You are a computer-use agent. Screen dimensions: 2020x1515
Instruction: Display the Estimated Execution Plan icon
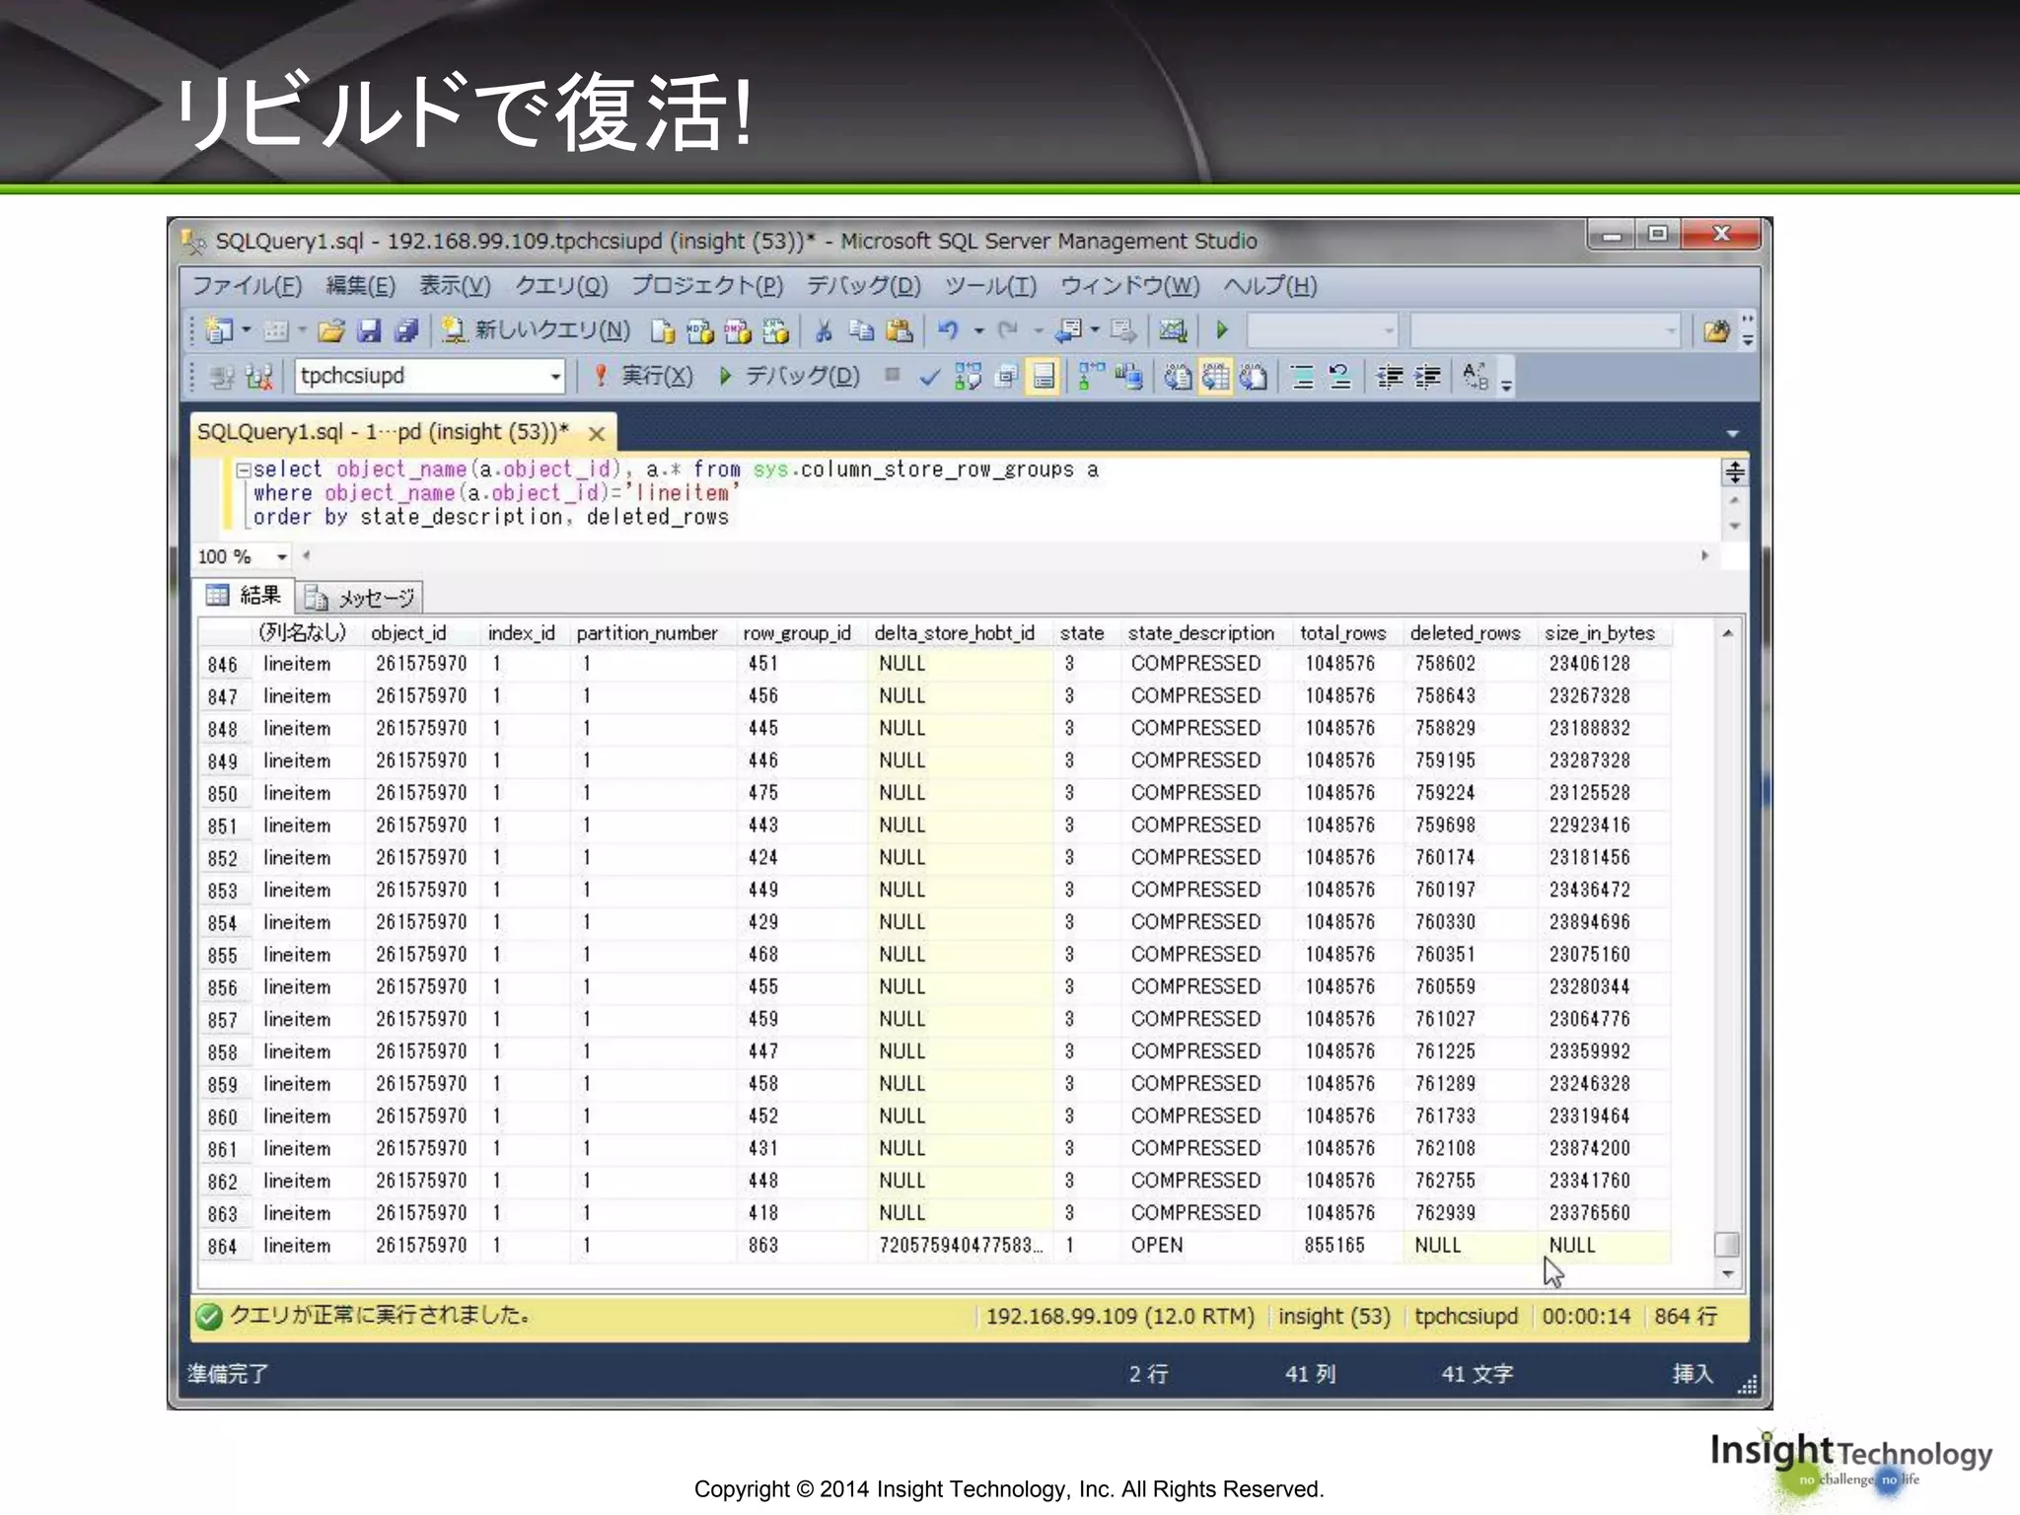click(968, 377)
